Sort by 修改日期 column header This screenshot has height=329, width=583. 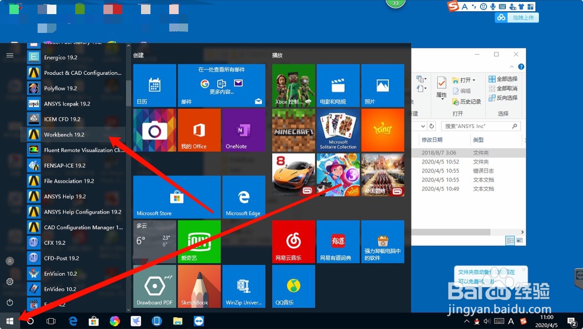tap(444, 140)
